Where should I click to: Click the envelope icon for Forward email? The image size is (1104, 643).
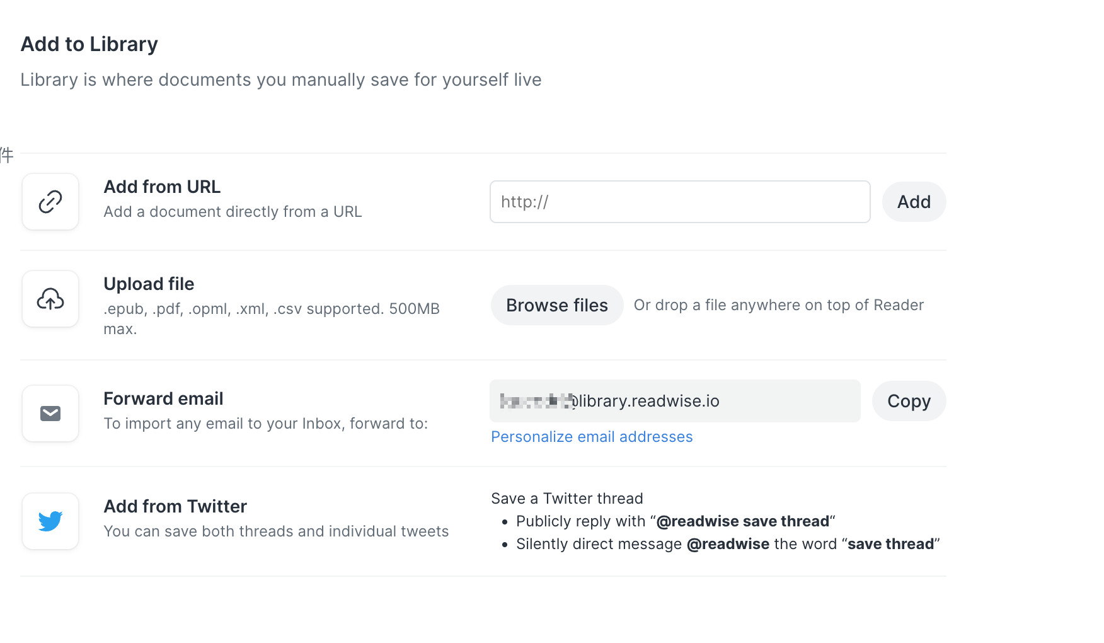point(50,414)
